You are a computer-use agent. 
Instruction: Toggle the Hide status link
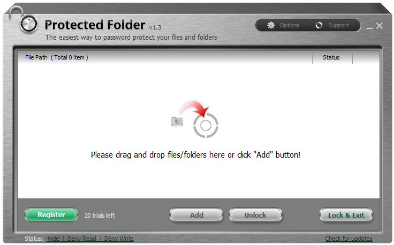coord(54,239)
